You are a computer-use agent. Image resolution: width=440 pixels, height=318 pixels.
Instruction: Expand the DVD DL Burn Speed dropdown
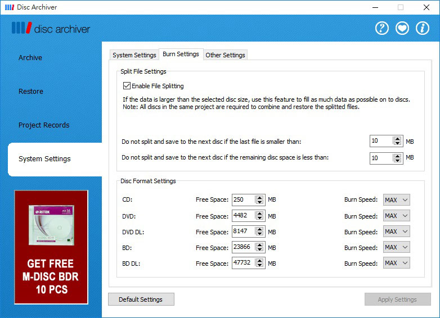click(396, 231)
